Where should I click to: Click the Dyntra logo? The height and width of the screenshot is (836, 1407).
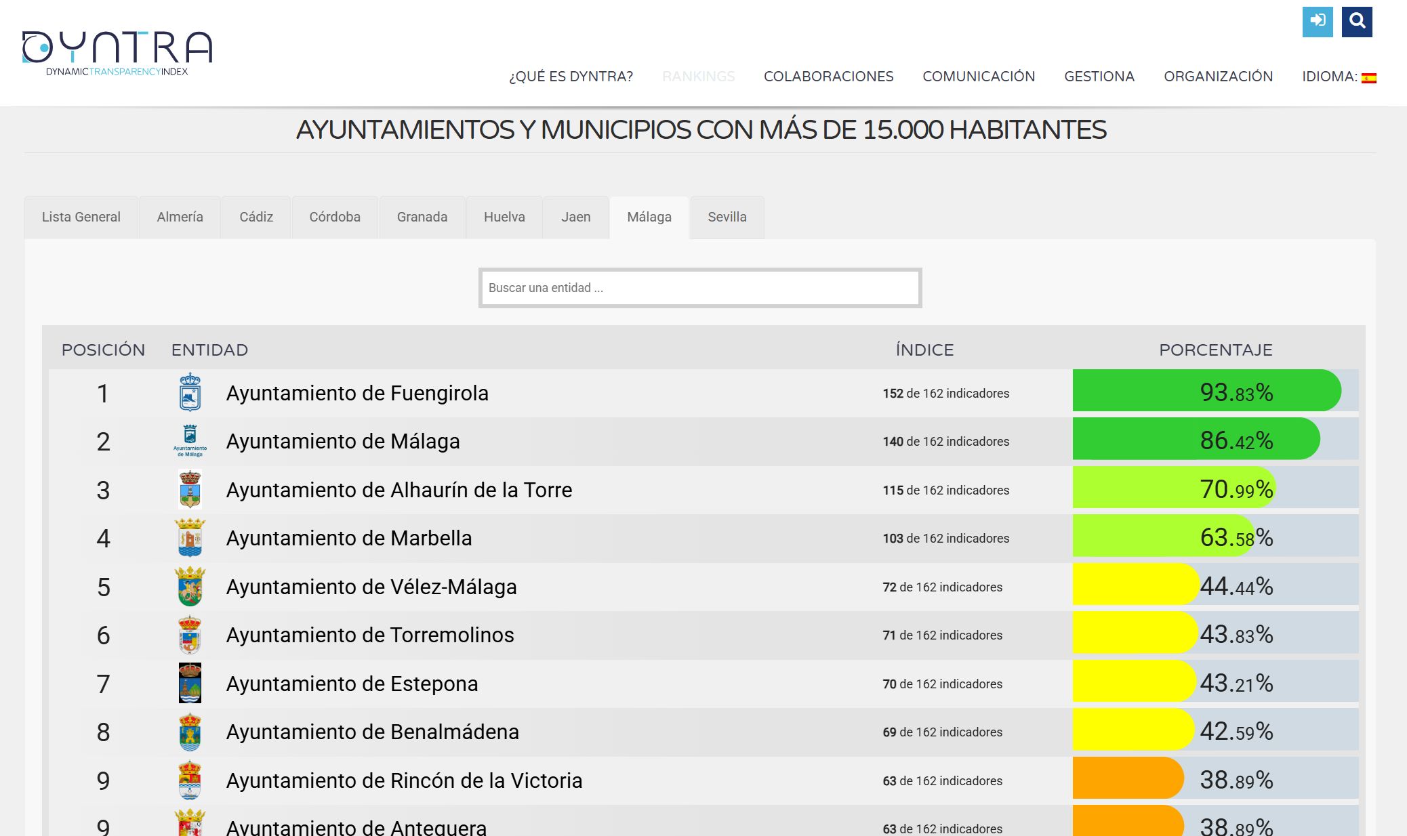click(x=117, y=53)
